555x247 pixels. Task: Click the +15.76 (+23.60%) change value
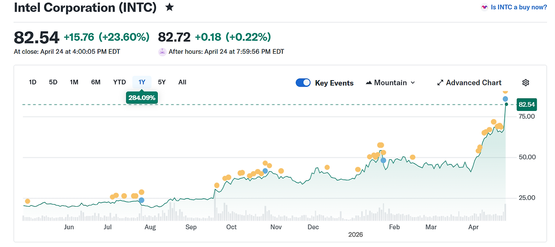pos(107,37)
